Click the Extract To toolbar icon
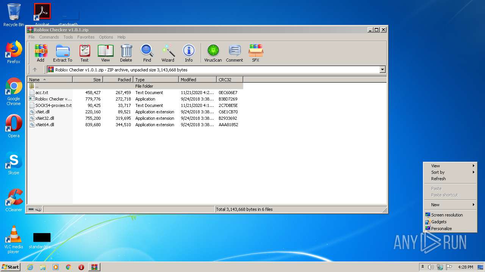485x272 pixels. pyautogui.click(x=63, y=53)
